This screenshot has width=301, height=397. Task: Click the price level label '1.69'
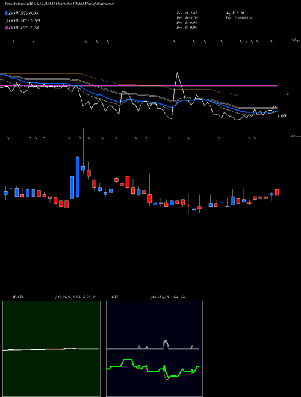pos(282,116)
